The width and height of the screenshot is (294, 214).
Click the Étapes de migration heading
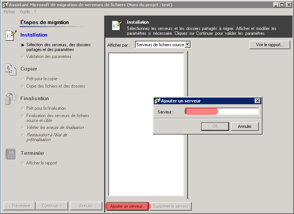point(44,23)
